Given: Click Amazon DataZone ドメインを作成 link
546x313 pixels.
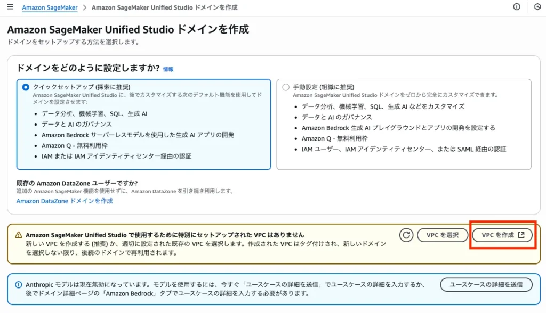Looking at the screenshot, I should [x=65, y=201].
